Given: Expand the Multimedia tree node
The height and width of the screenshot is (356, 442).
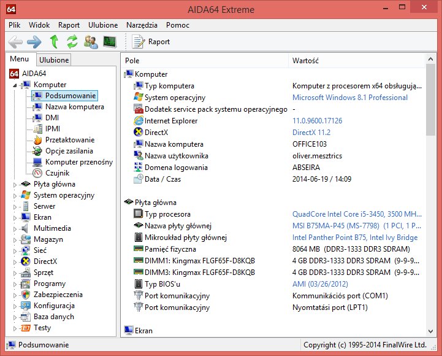Looking at the screenshot, I should [15, 229].
